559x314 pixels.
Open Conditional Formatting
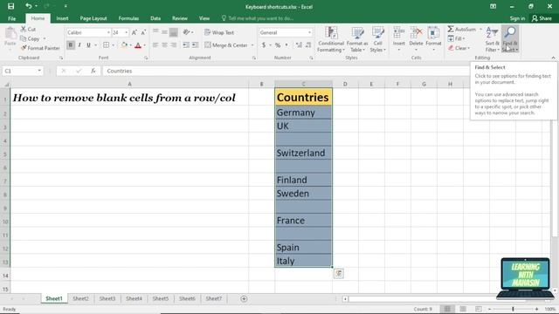pos(331,39)
